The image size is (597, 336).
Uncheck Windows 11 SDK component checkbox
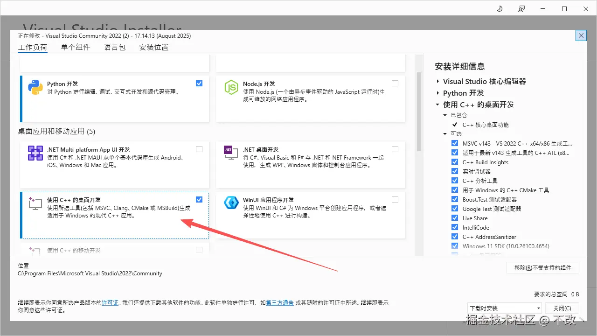pos(455,246)
